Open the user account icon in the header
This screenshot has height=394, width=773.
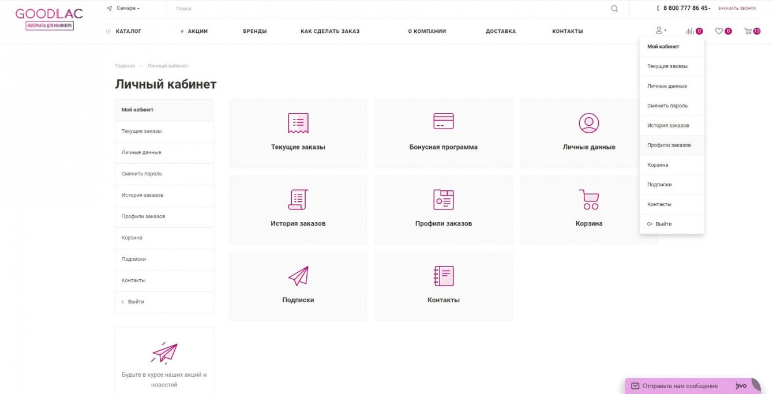659,31
